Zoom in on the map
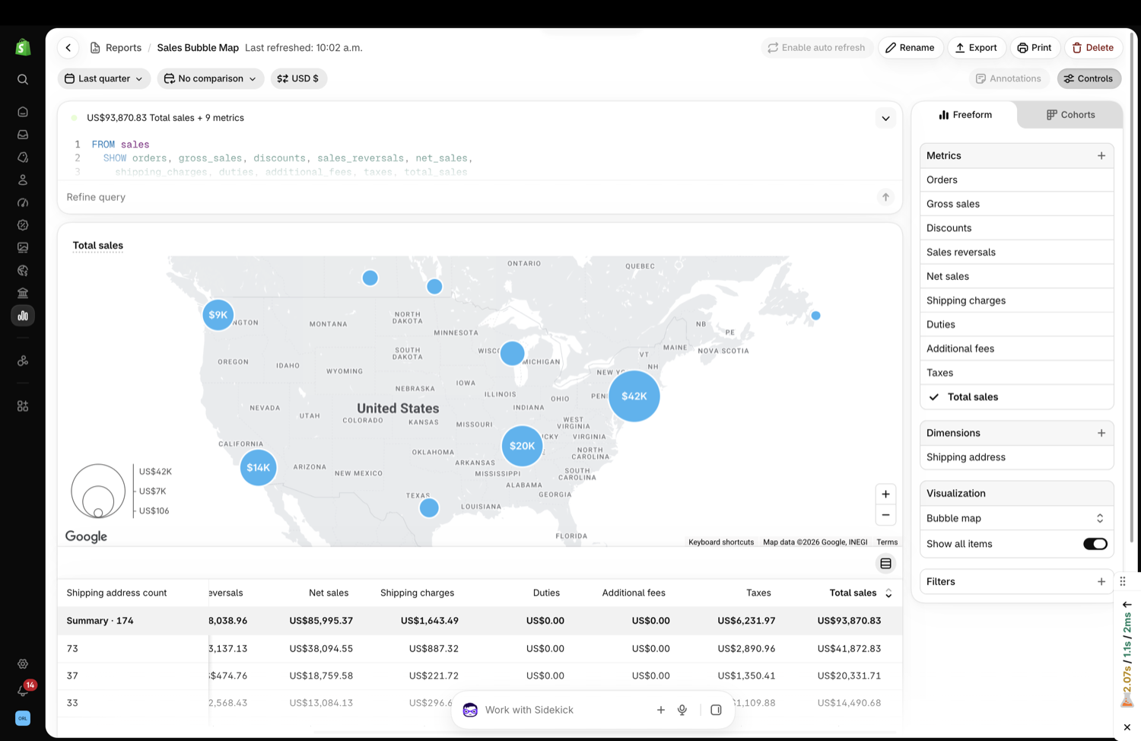 click(x=885, y=495)
